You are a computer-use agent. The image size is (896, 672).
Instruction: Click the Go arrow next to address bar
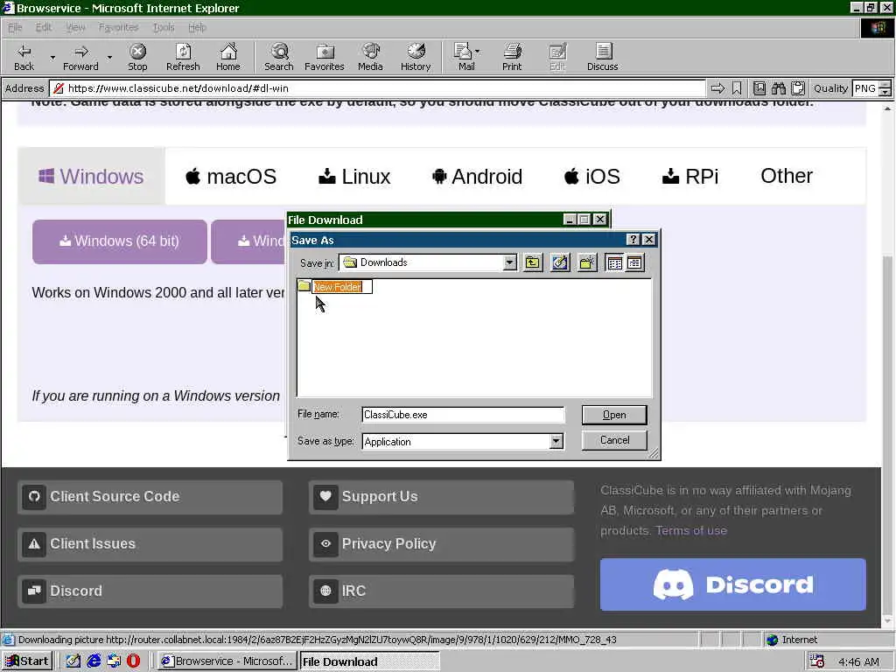(717, 88)
